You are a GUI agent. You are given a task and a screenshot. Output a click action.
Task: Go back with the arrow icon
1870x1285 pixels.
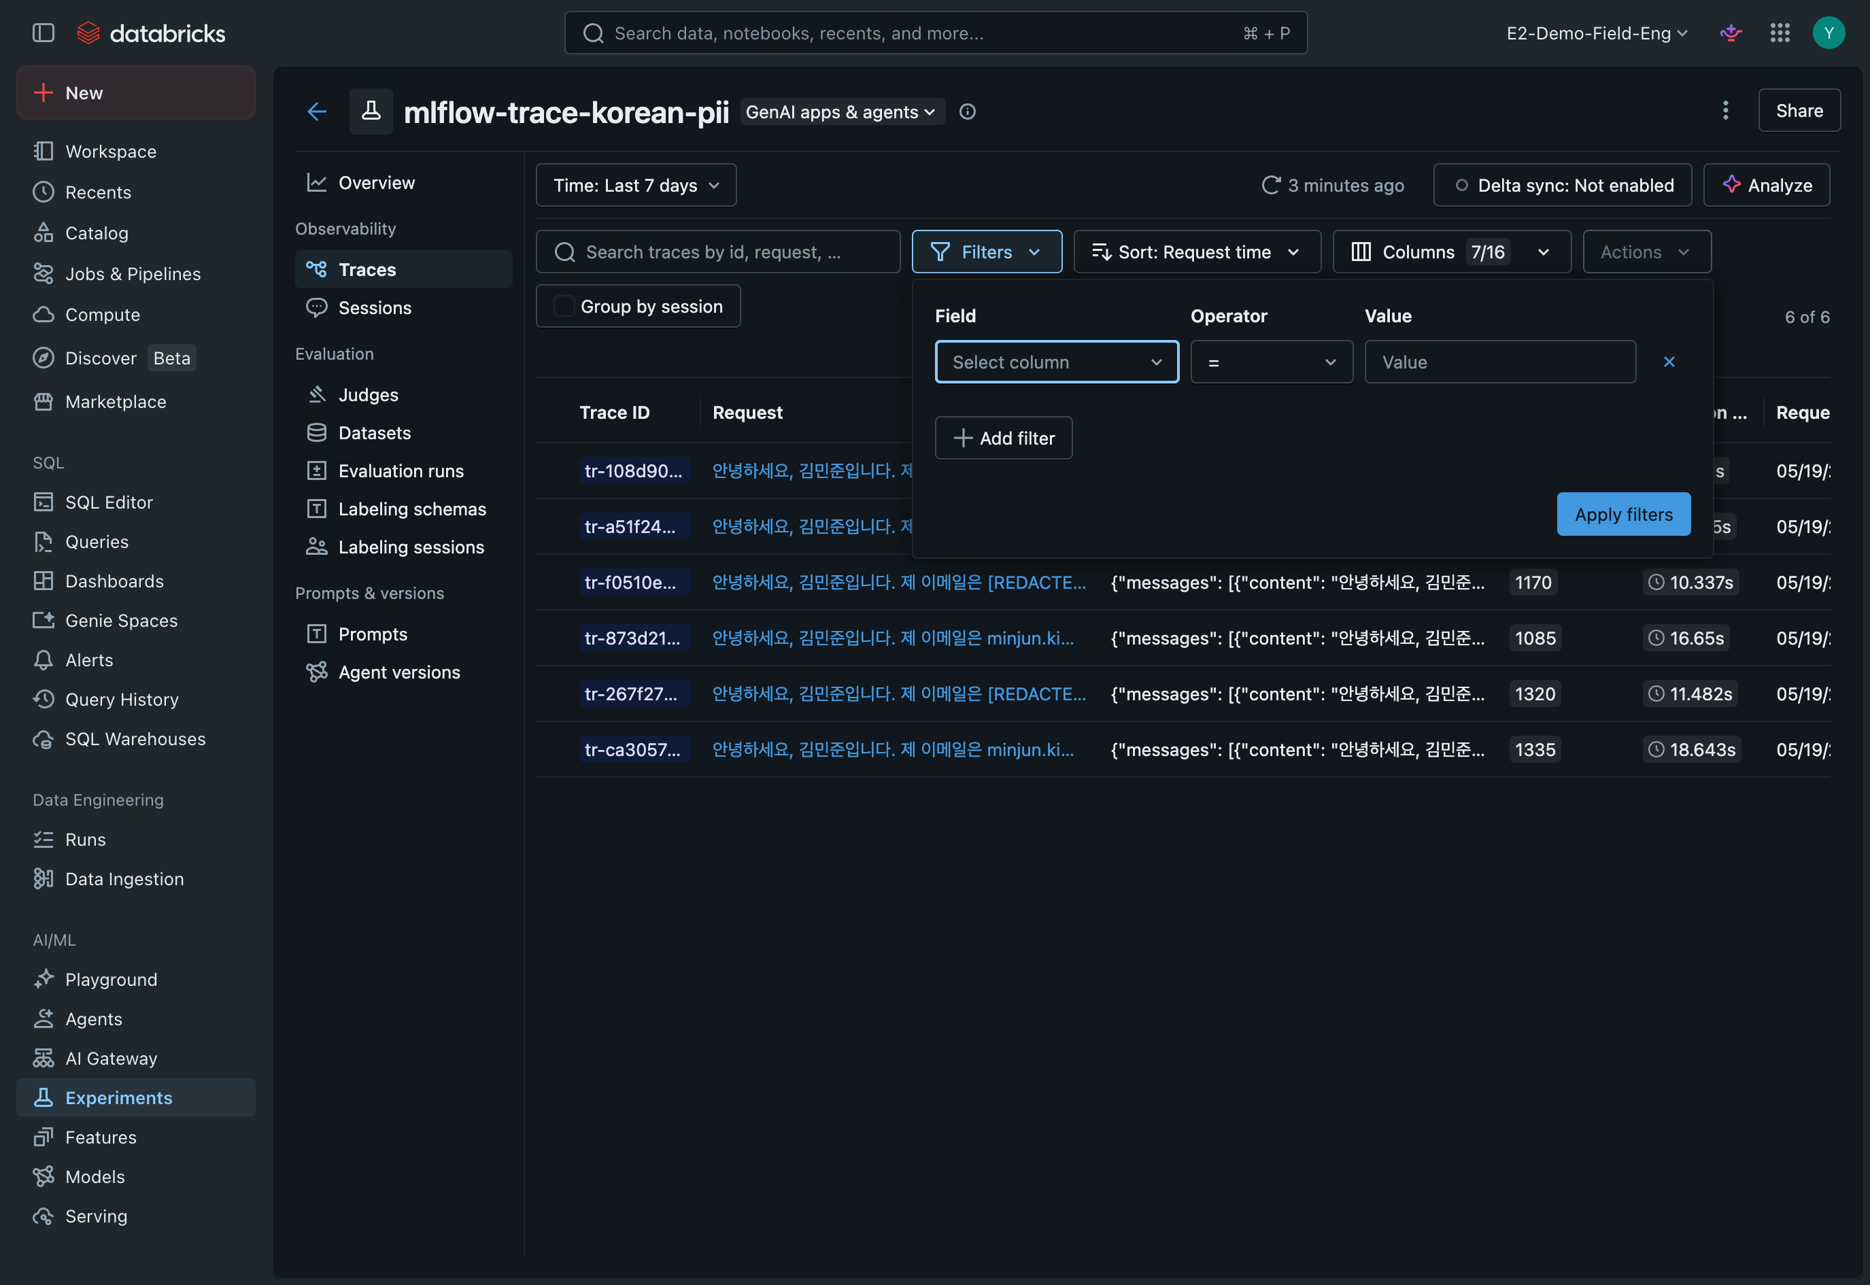click(316, 111)
